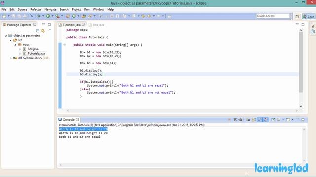Select the Java perspective button
Screen dimensions: 316x177
(309, 16)
